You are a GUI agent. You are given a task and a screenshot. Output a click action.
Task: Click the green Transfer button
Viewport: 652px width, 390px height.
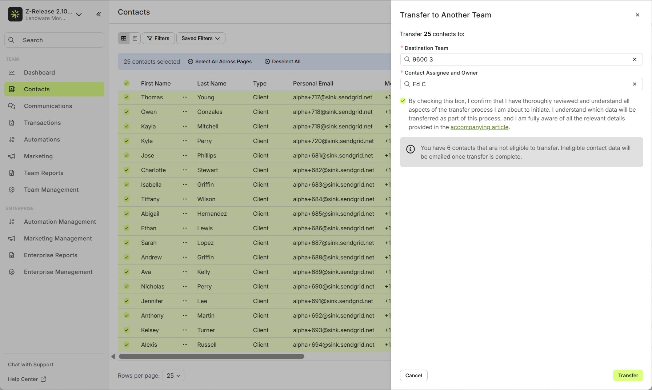point(628,375)
